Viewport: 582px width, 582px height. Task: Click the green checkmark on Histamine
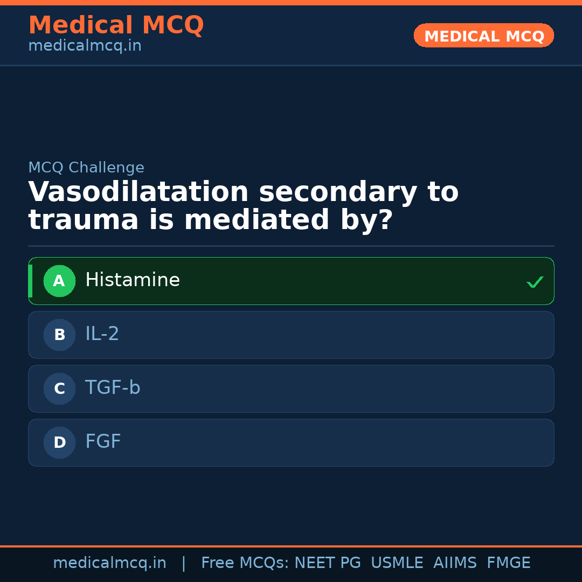click(535, 282)
